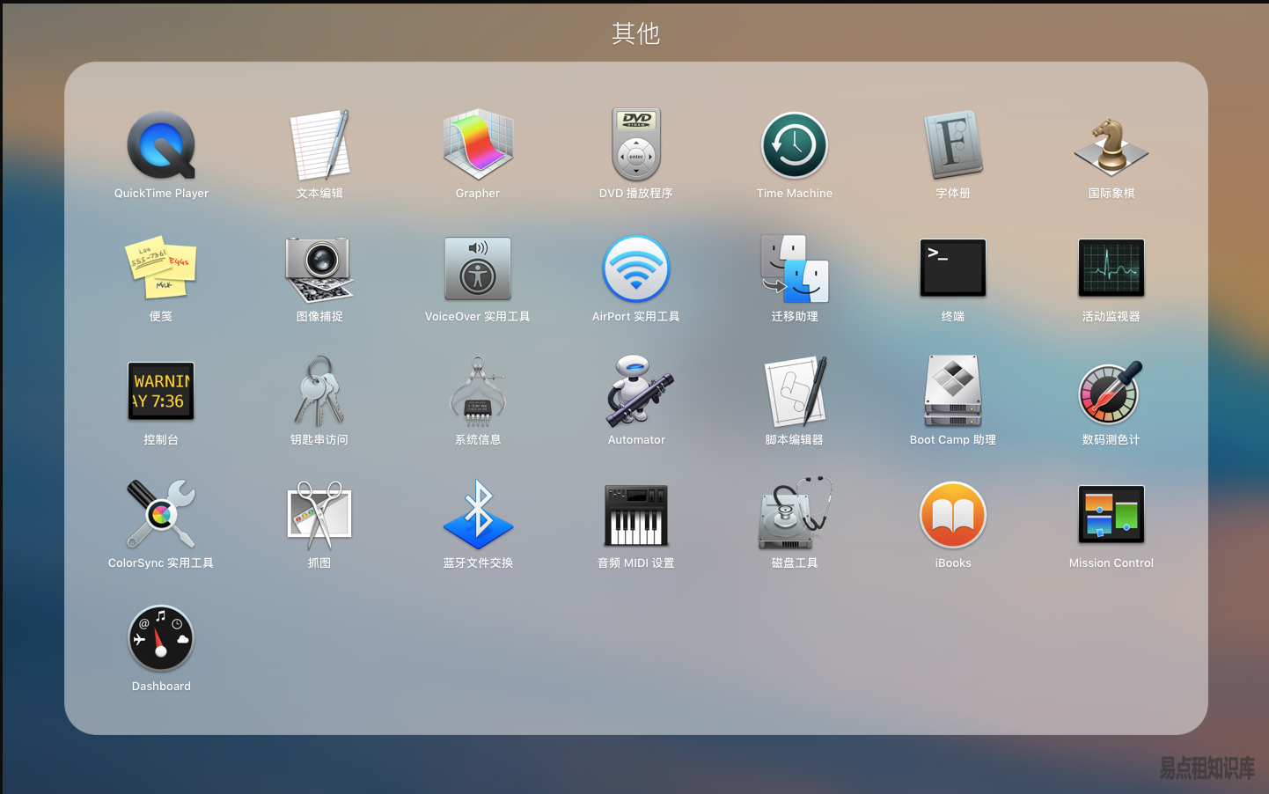1269x794 pixels.
Task: Open 便笺 sticky notes app
Action: click(x=161, y=268)
